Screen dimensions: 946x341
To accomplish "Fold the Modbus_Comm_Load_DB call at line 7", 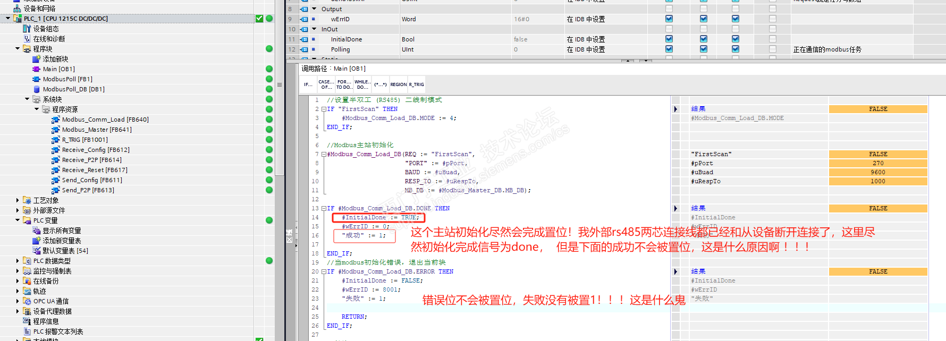I will (x=324, y=155).
